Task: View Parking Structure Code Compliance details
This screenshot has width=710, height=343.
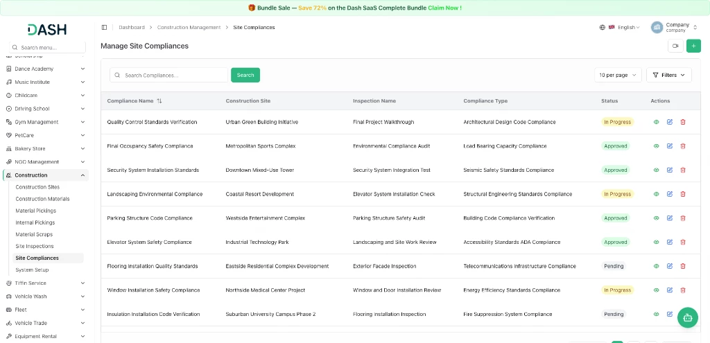Action: click(656, 218)
